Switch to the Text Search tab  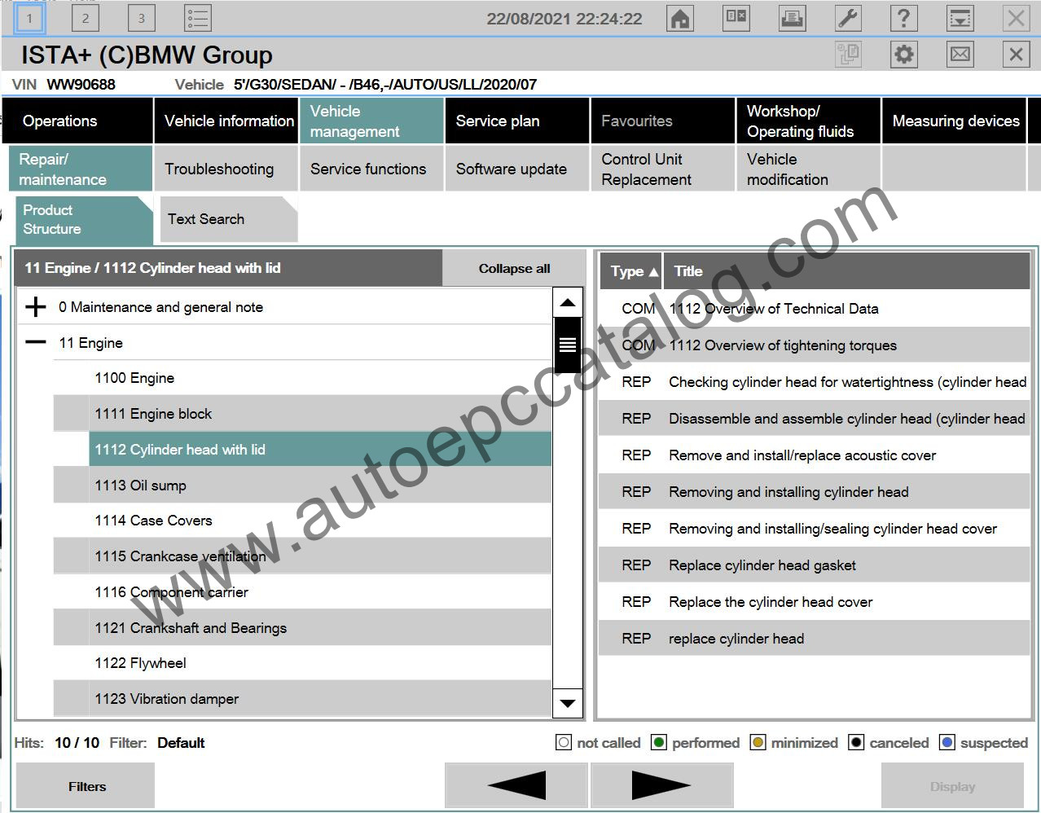pos(229,219)
